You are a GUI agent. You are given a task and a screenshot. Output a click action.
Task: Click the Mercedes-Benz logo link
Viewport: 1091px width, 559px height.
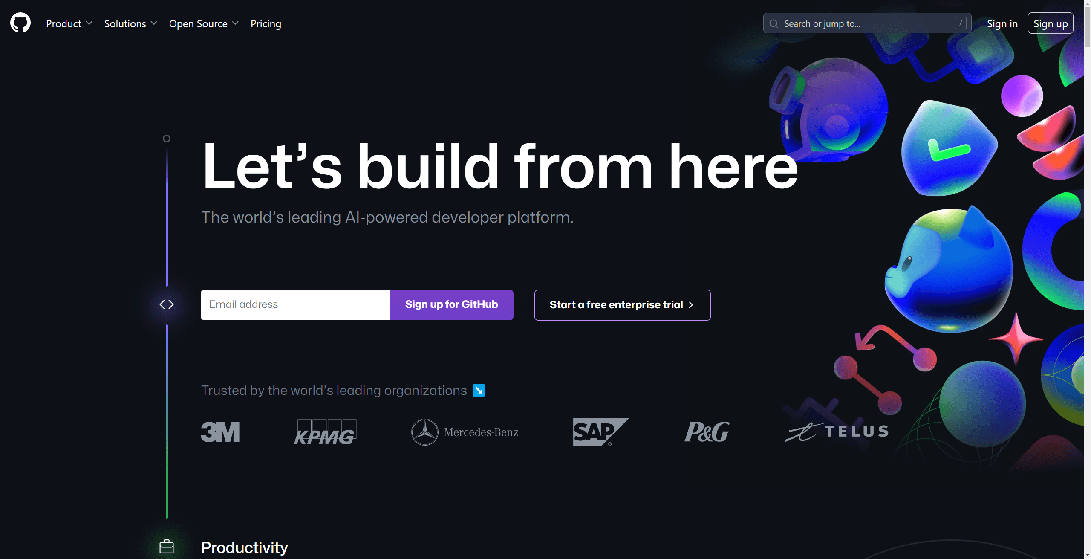click(465, 432)
